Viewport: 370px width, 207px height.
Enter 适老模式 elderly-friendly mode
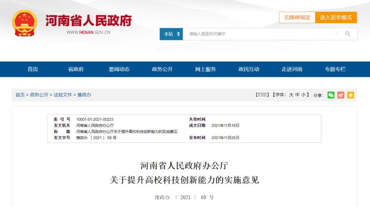336,17
